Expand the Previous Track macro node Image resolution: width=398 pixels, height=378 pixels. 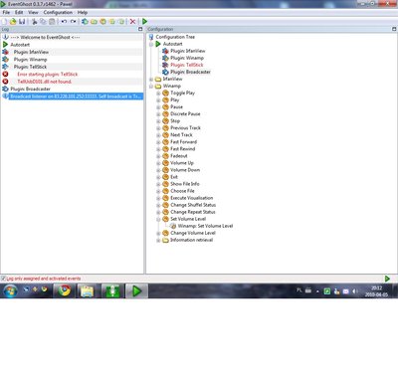(158, 128)
